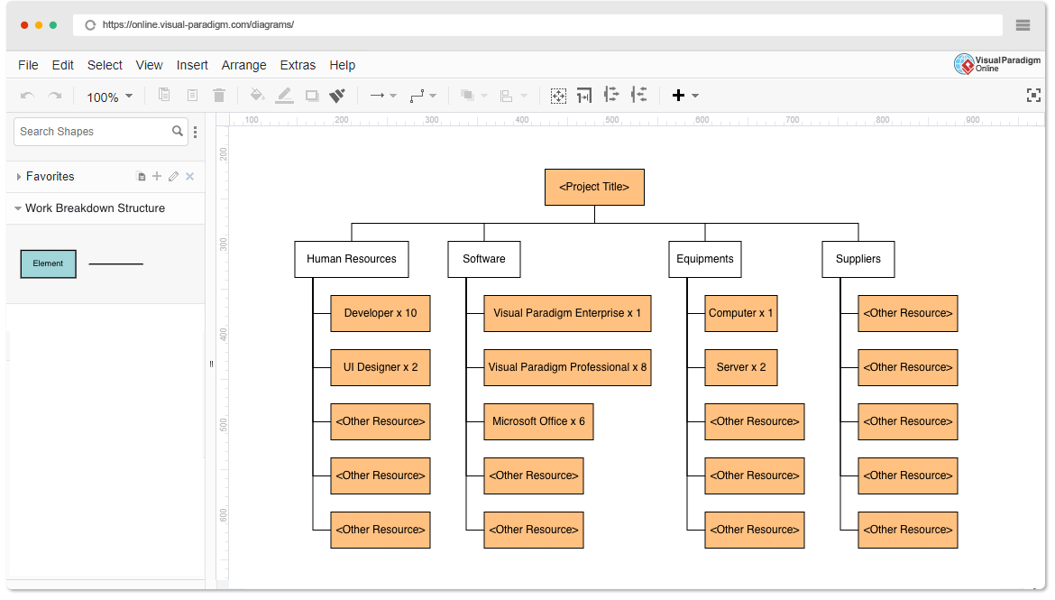Screen dimensions: 1055x600
Task: Select the line connector shape in palette
Action: (115, 264)
